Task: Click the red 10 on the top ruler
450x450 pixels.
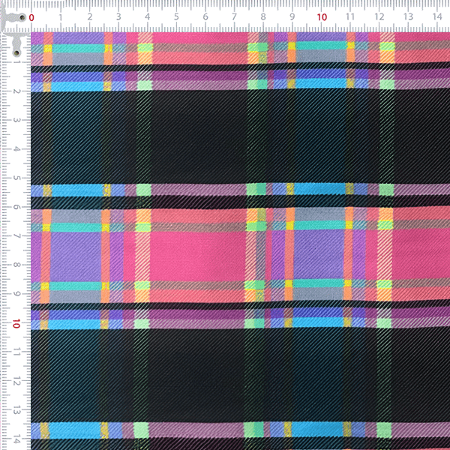Action: [x=322, y=17]
